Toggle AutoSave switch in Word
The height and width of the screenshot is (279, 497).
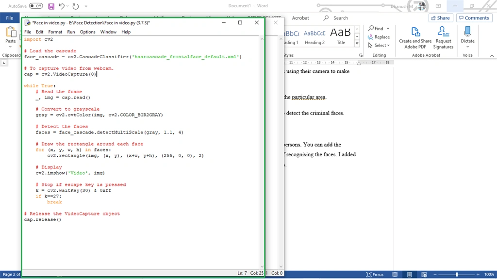pos(36,6)
